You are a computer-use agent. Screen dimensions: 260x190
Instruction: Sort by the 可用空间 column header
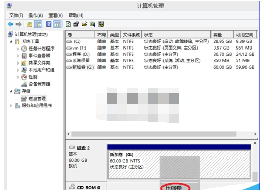click(245, 35)
